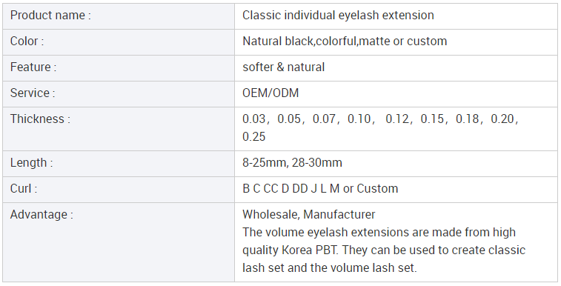Image resolution: width=561 pixels, height=286 pixels.
Task: Click the 0.20 thickness value
Action: coord(502,119)
